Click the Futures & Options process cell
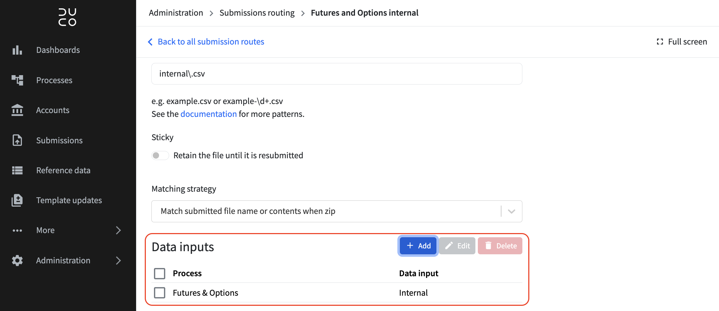The width and height of the screenshot is (719, 311). (x=205, y=293)
